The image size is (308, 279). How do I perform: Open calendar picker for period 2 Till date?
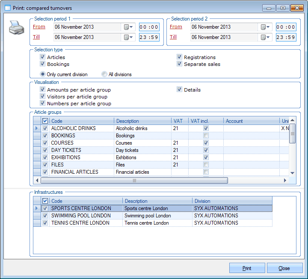pos(265,37)
